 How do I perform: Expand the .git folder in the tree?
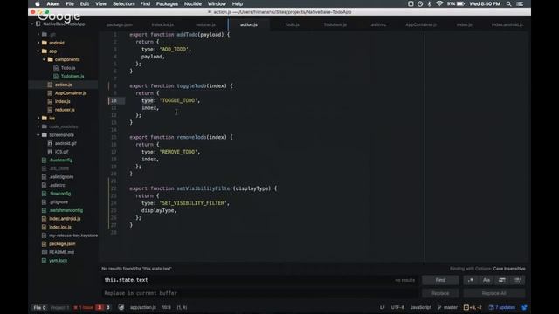[38, 34]
